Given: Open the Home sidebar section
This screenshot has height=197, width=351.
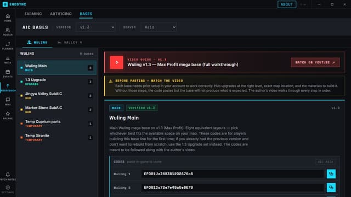Looking at the screenshot, I should pyautogui.click(x=8, y=18).
